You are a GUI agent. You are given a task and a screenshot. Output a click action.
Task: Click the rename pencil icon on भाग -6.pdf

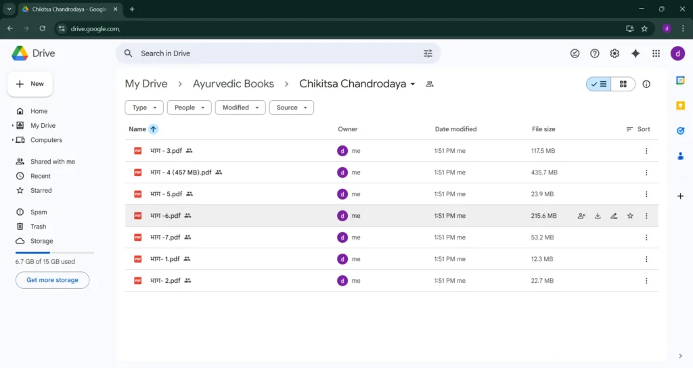click(x=614, y=216)
